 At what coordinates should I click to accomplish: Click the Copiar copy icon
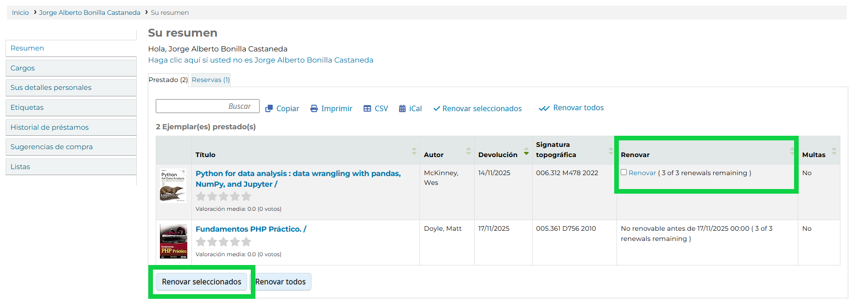pos(269,108)
